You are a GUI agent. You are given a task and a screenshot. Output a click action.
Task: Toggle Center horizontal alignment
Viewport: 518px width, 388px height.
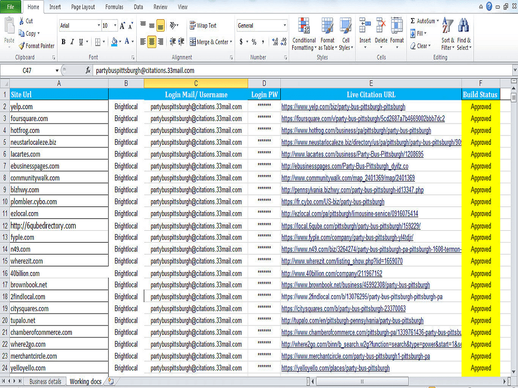point(152,41)
